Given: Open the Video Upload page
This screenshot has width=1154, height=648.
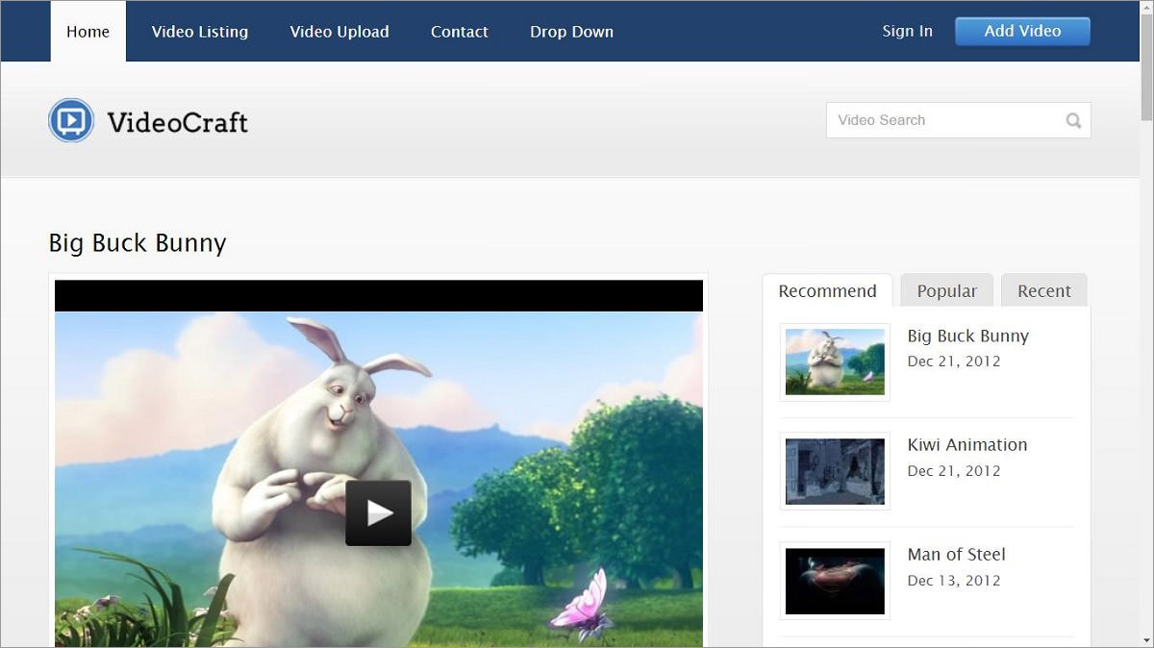Looking at the screenshot, I should point(339,31).
